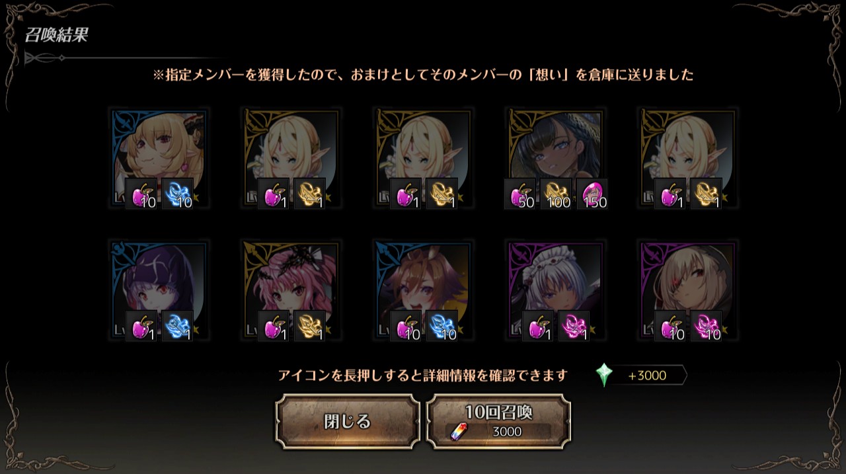Click the 召喚結果 title header

(x=56, y=35)
